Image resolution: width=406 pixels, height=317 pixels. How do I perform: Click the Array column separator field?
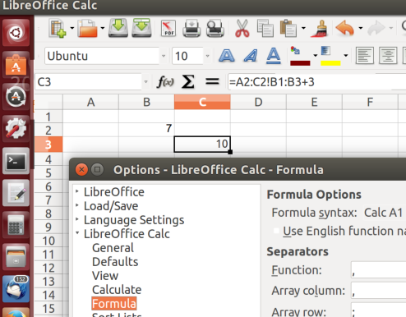pos(379,291)
